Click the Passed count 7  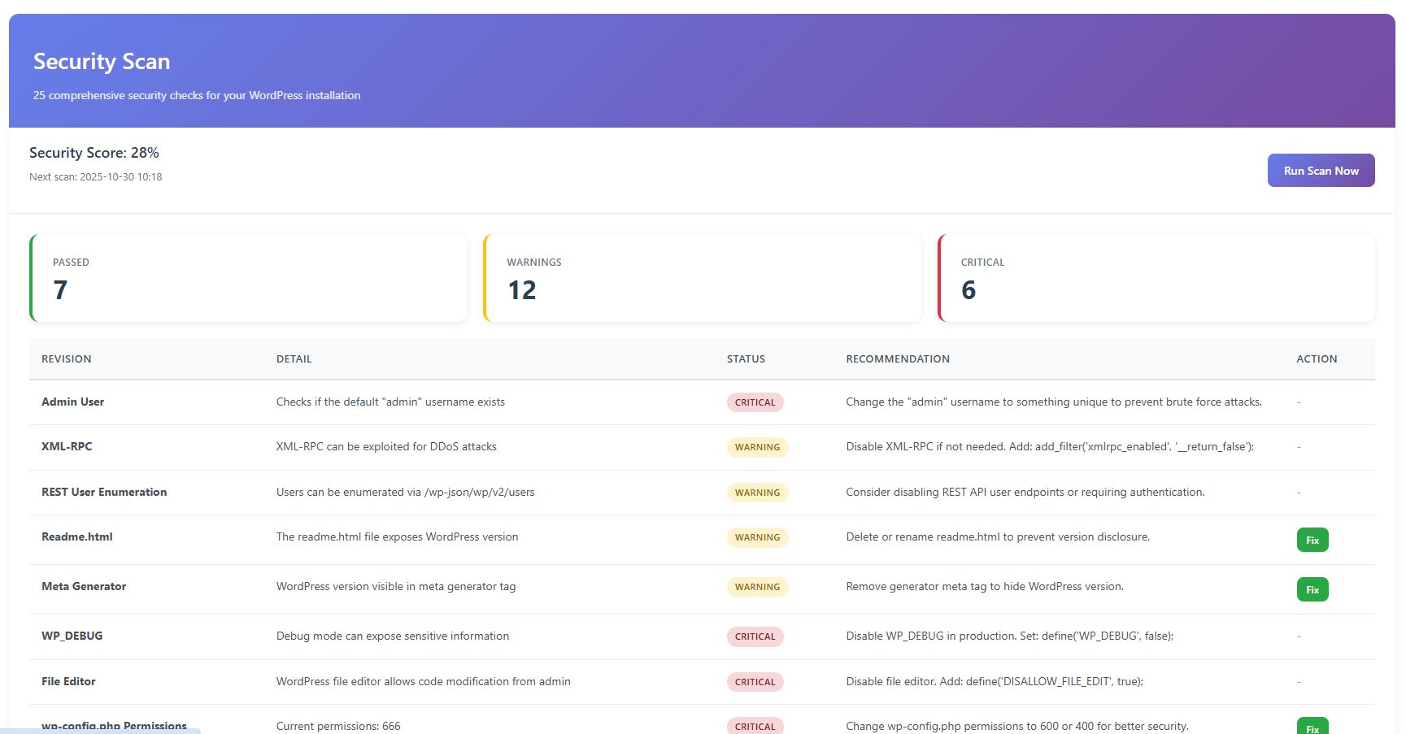(x=60, y=290)
